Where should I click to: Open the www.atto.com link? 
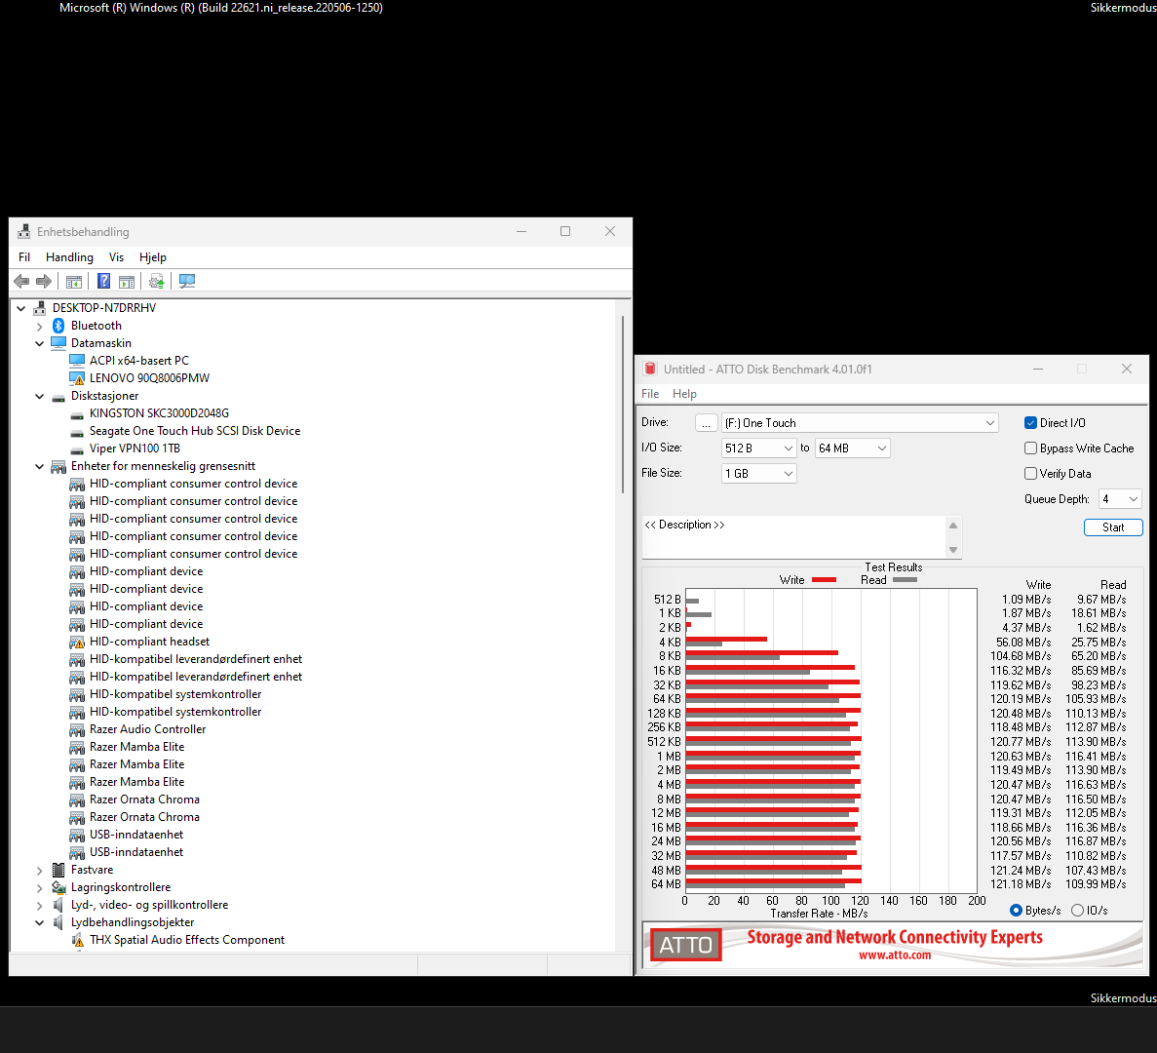pos(895,955)
